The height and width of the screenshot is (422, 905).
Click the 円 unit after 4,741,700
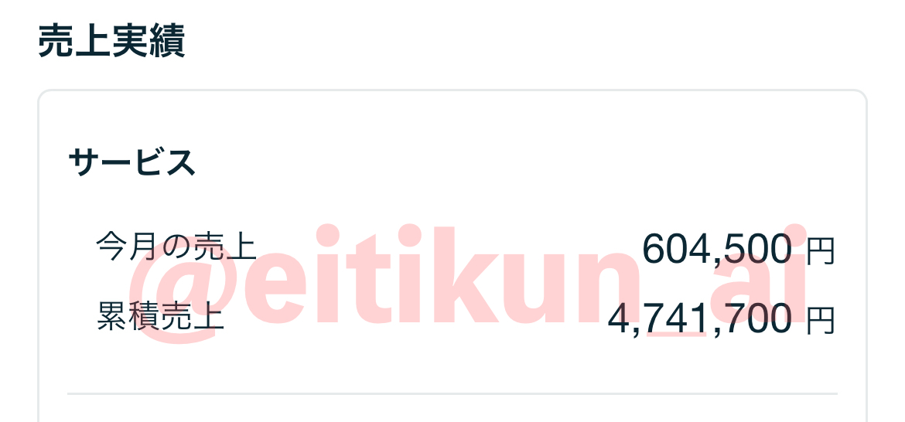[821, 322]
